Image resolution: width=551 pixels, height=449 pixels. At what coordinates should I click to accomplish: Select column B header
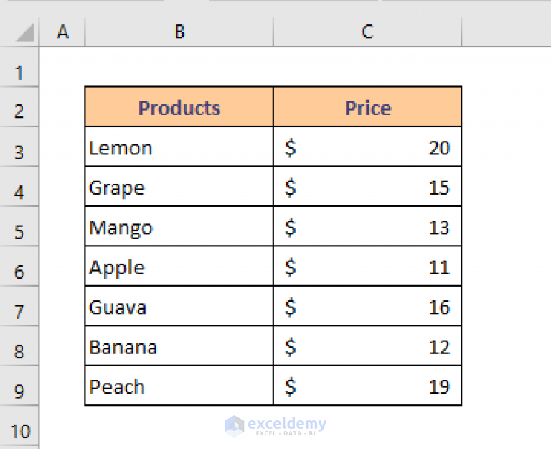[x=179, y=32]
